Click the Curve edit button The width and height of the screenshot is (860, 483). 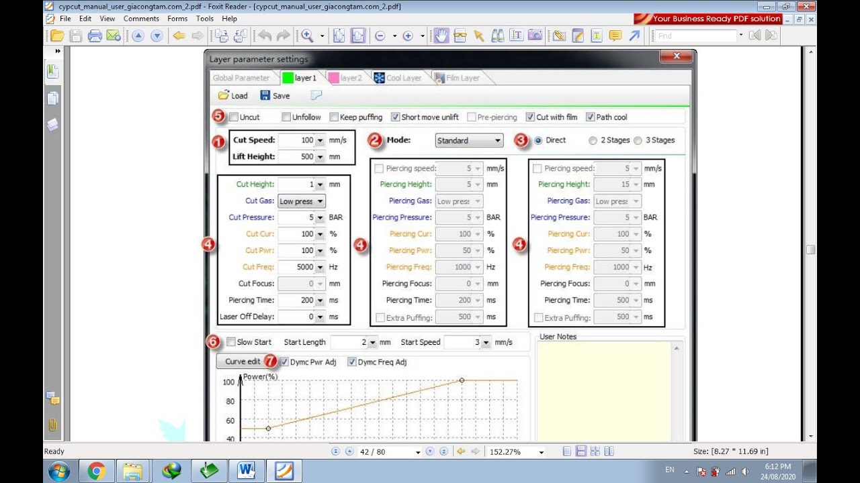[x=243, y=362]
